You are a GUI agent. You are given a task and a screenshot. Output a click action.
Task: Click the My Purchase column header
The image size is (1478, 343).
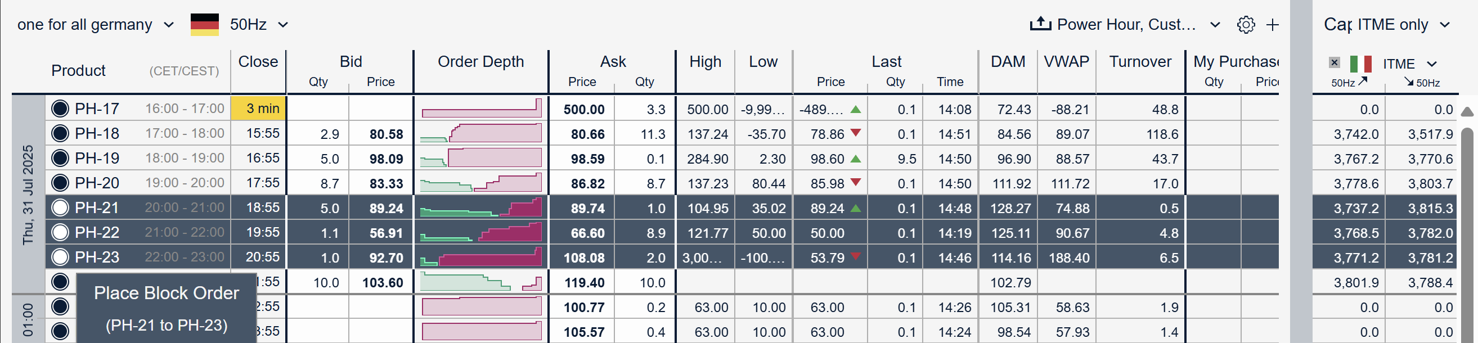point(1236,61)
